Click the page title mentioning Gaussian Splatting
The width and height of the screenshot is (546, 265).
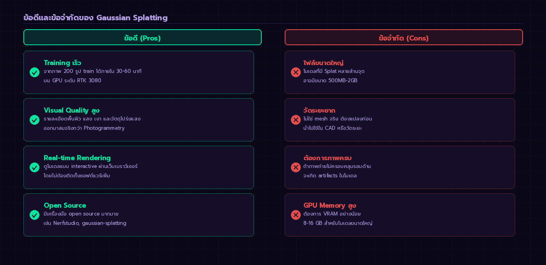point(96,18)
